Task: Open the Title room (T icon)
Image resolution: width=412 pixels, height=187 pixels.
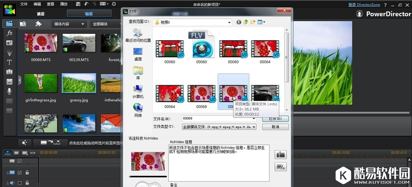Action: coord(9,62)
